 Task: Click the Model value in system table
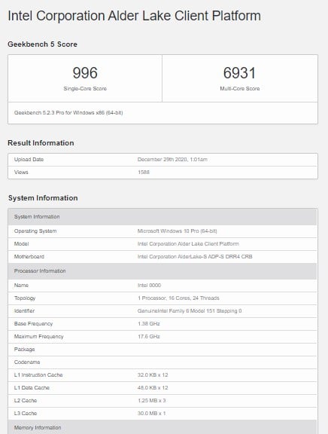(188, 244)
